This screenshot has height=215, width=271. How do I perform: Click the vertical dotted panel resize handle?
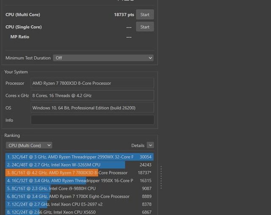coord(161,177)
